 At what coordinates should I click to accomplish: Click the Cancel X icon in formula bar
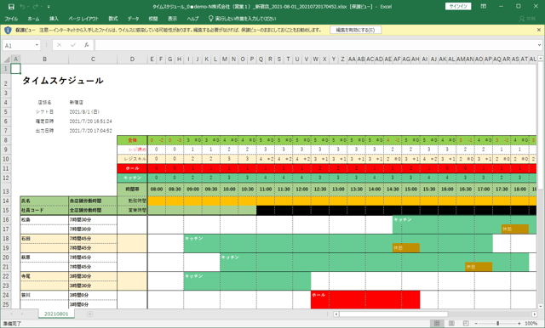click(59, 45)
